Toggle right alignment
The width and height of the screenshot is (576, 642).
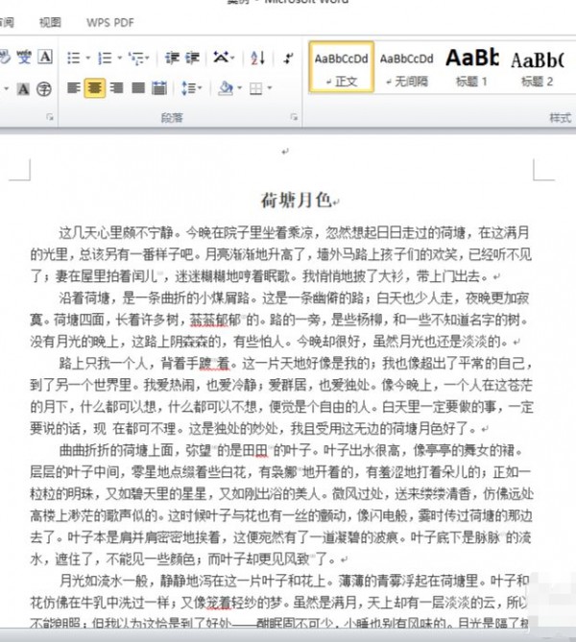coord(116,87)
